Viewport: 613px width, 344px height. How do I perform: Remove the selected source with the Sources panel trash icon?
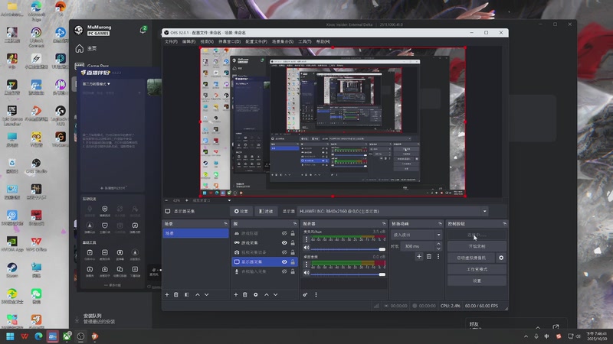(245, 295)
